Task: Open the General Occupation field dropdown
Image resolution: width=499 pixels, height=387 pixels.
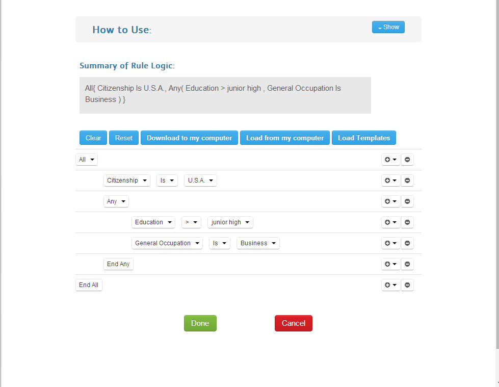Action: coord(167,243)
